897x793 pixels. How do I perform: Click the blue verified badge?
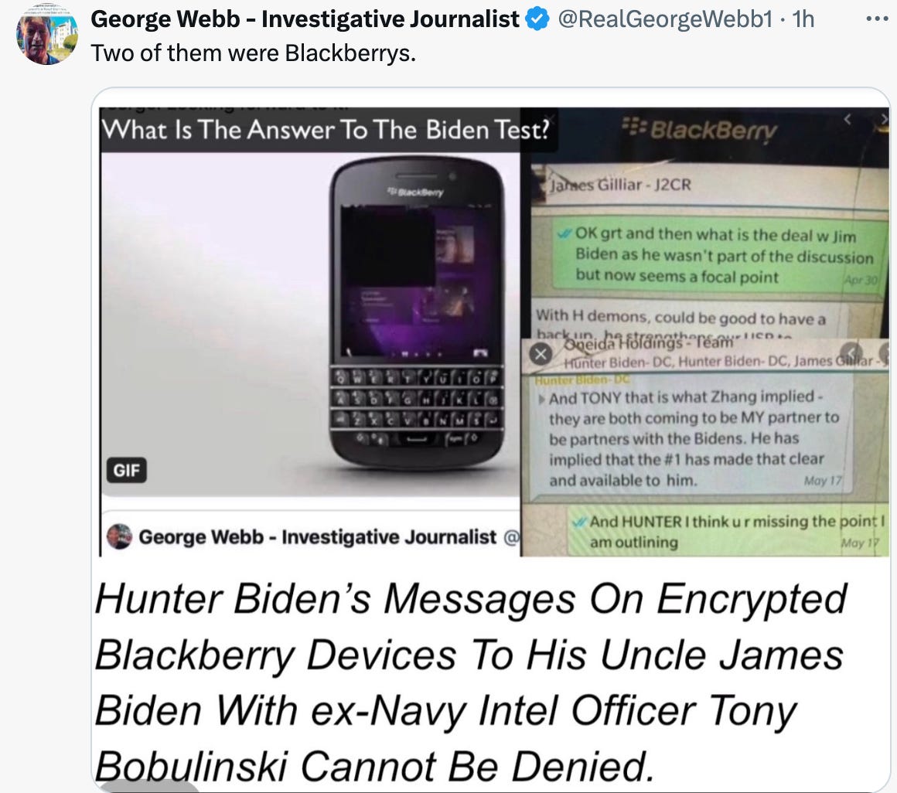[537, 19]
